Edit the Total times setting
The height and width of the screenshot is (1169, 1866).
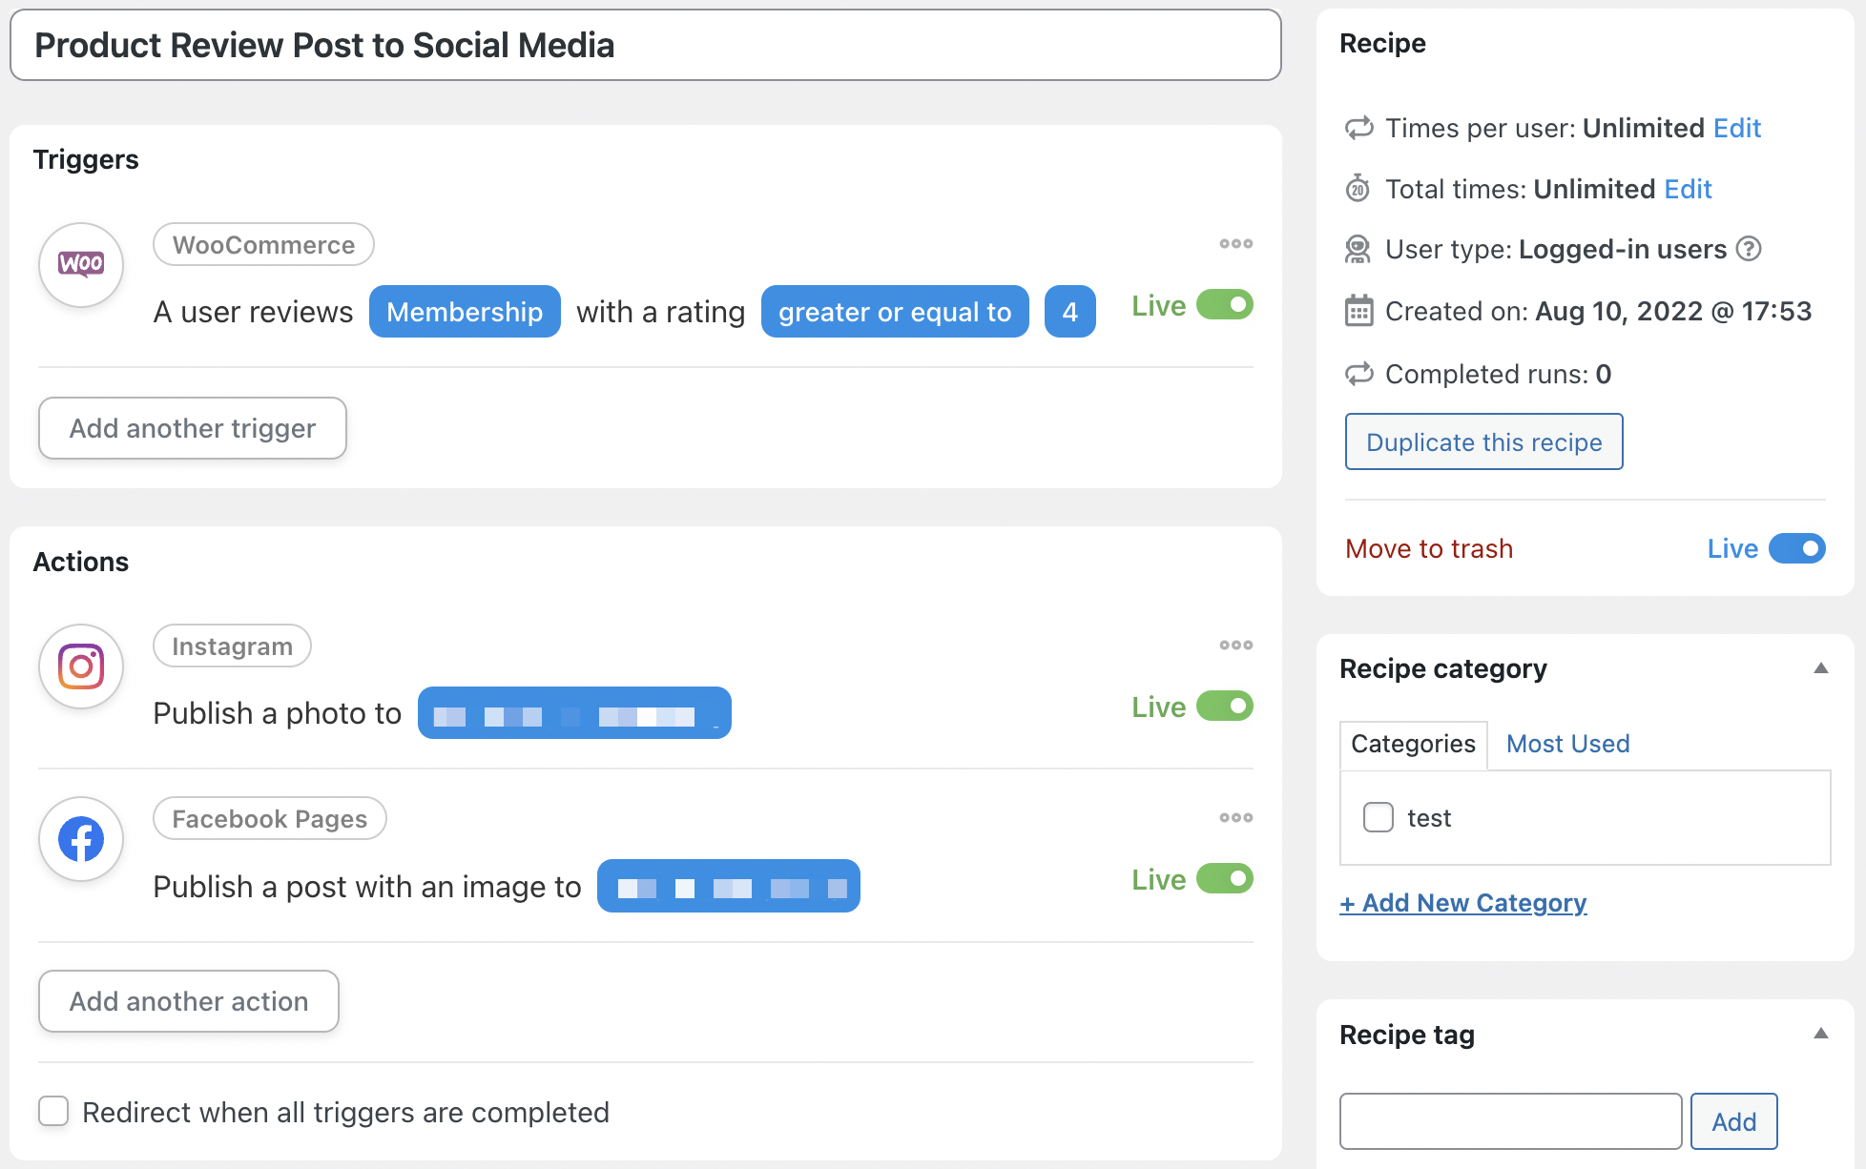[1688, 189]
